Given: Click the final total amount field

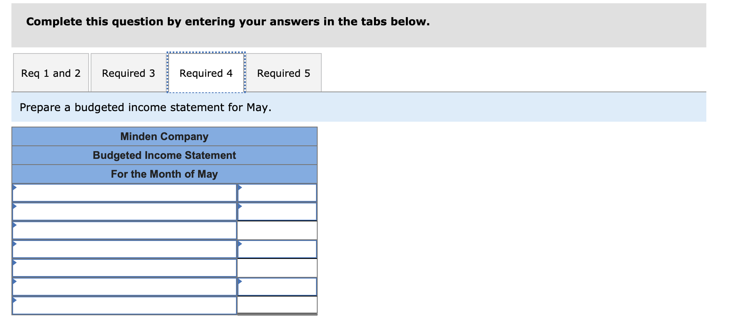Looking at the screenshot, I should (x=278, y=305).
